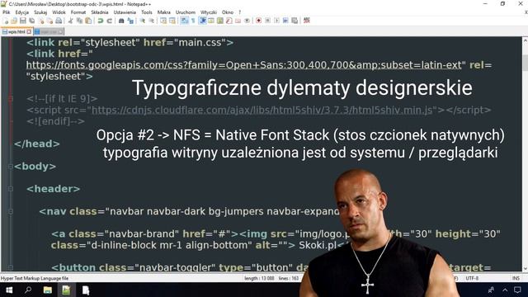
Task: Save the recorded macro icon
Action: (x=295, y=21)
